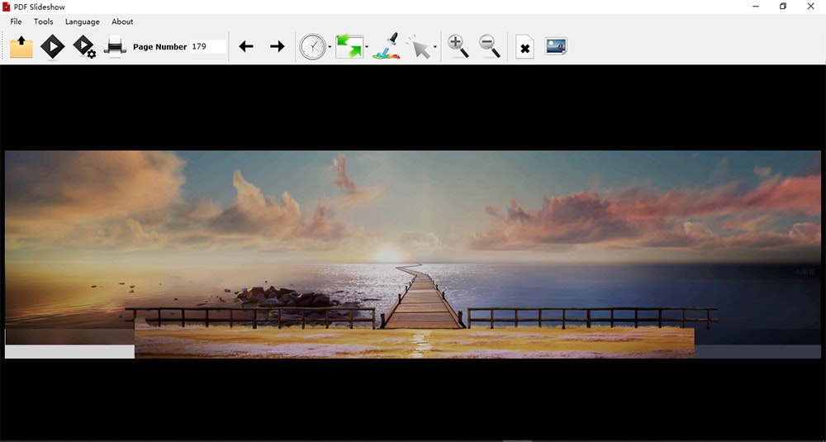
Task: Go to previous page with left arrow
Action: point(246,46)
